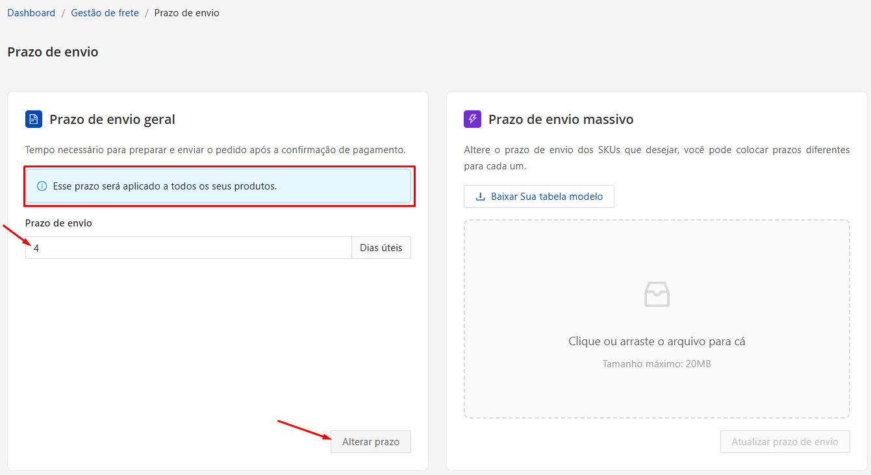Image resolution: width=871 pixels, height=475 pixels.
Task: Go to Gestão de frete breadcrumb
Action: pyautogui.click(x=105, y=13)
